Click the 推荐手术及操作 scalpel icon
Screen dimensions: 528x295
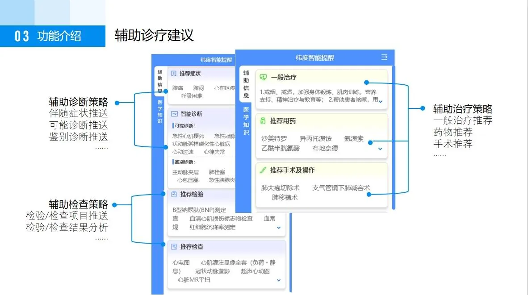263,170
